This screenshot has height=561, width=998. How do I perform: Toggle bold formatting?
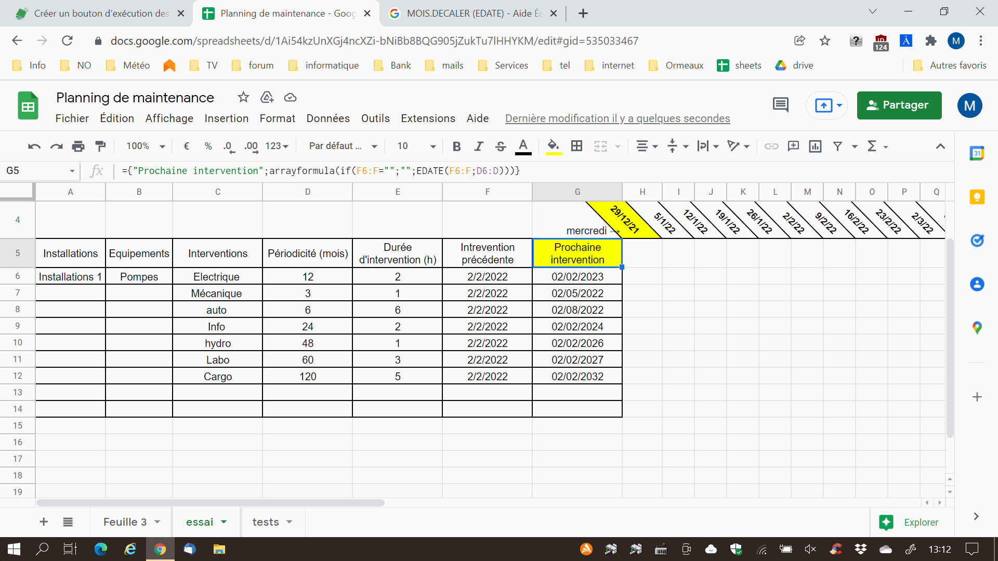[456, 146]
